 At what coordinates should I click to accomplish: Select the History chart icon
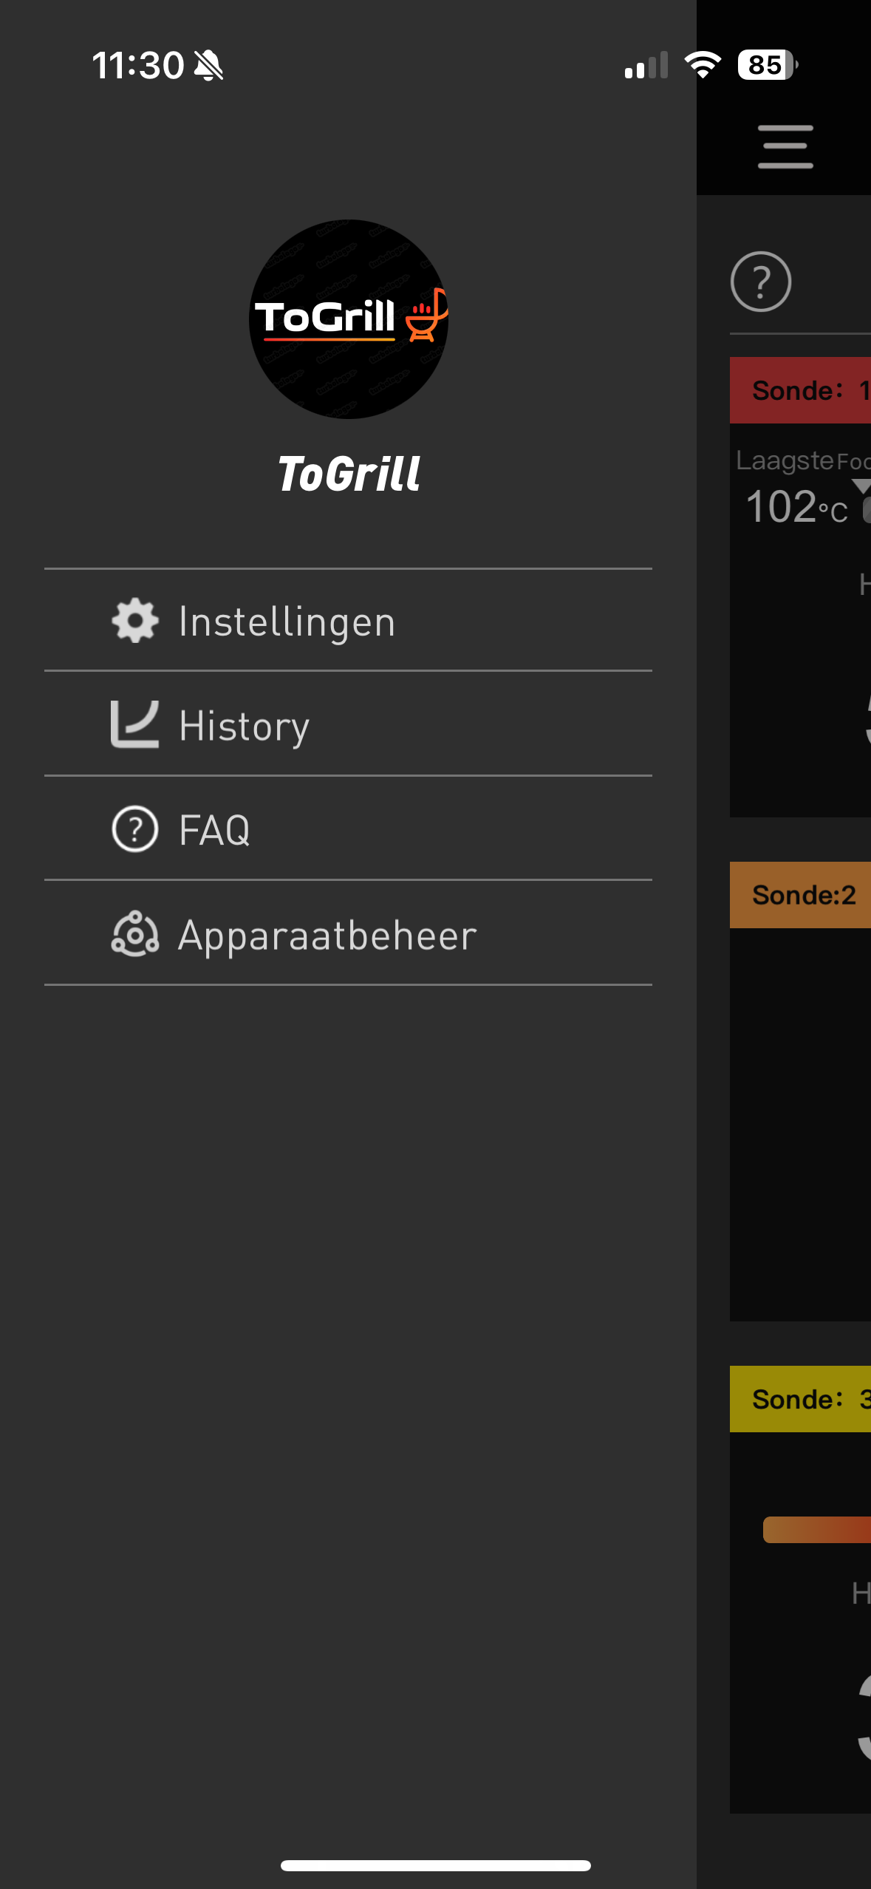coord(134,725)
